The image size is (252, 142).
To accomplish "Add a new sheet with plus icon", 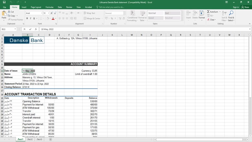I will point(51,139).
